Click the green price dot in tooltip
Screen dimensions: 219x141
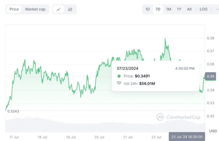pos(119,76)
